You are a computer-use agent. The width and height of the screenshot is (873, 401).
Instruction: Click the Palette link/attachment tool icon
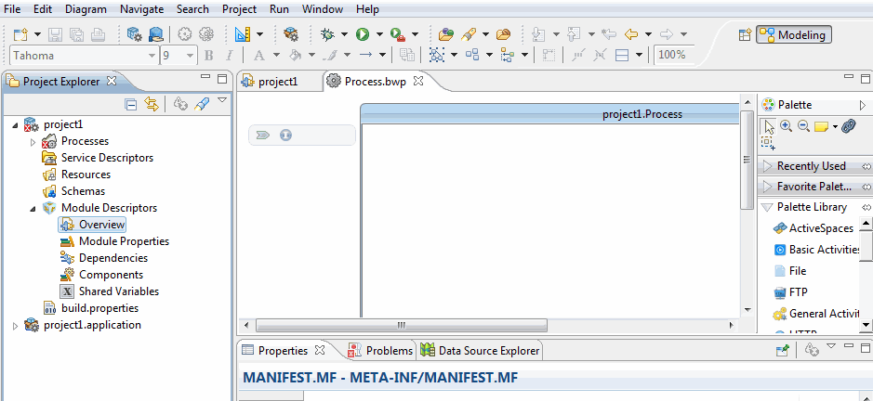click(x=847, y=127)
